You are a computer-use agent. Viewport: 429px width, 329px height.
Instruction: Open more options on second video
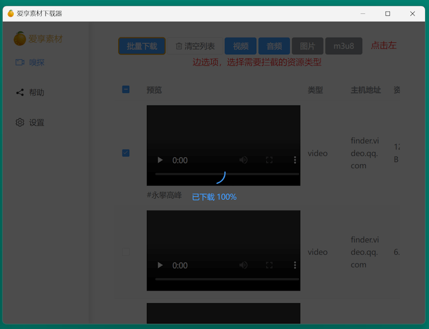pyautogui.click(x=295, y=265)
